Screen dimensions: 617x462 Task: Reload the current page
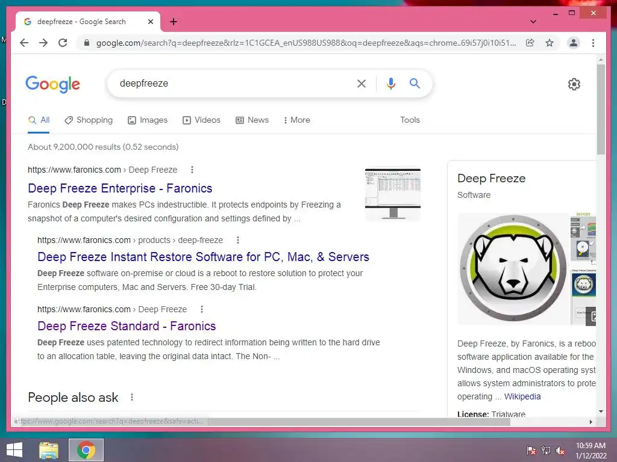63,43
